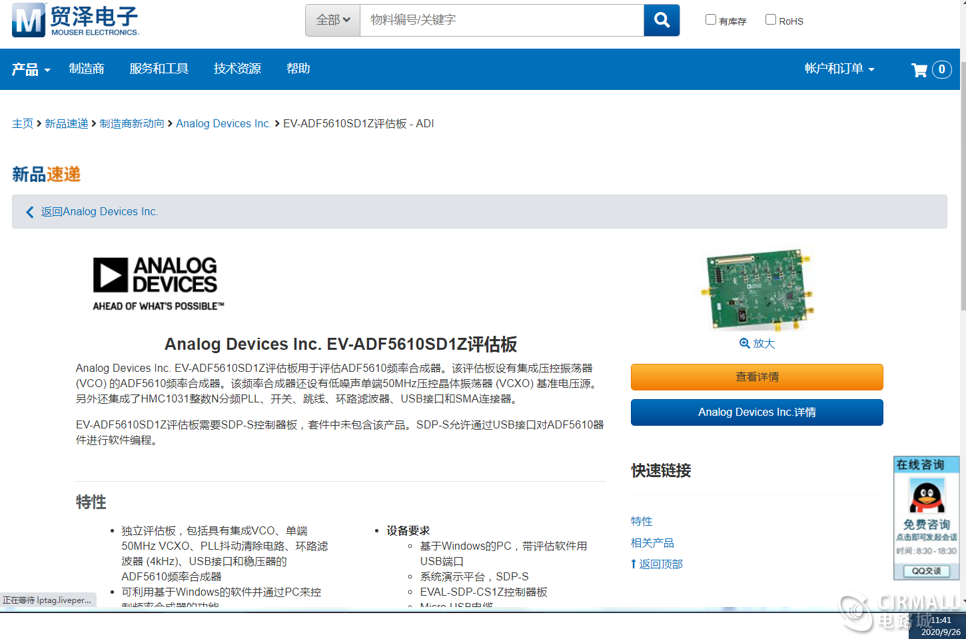
Task: Click the EVAL-SDP-CS1Z控制器板 list item
Action: 484,592
